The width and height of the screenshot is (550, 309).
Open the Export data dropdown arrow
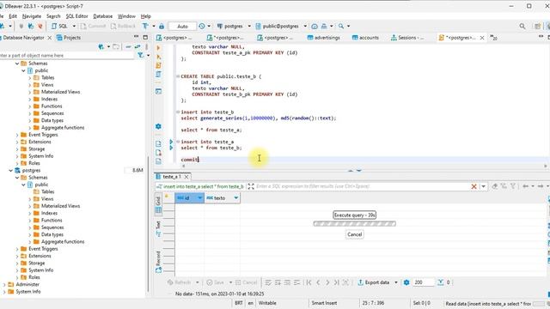tap(396, 282)
